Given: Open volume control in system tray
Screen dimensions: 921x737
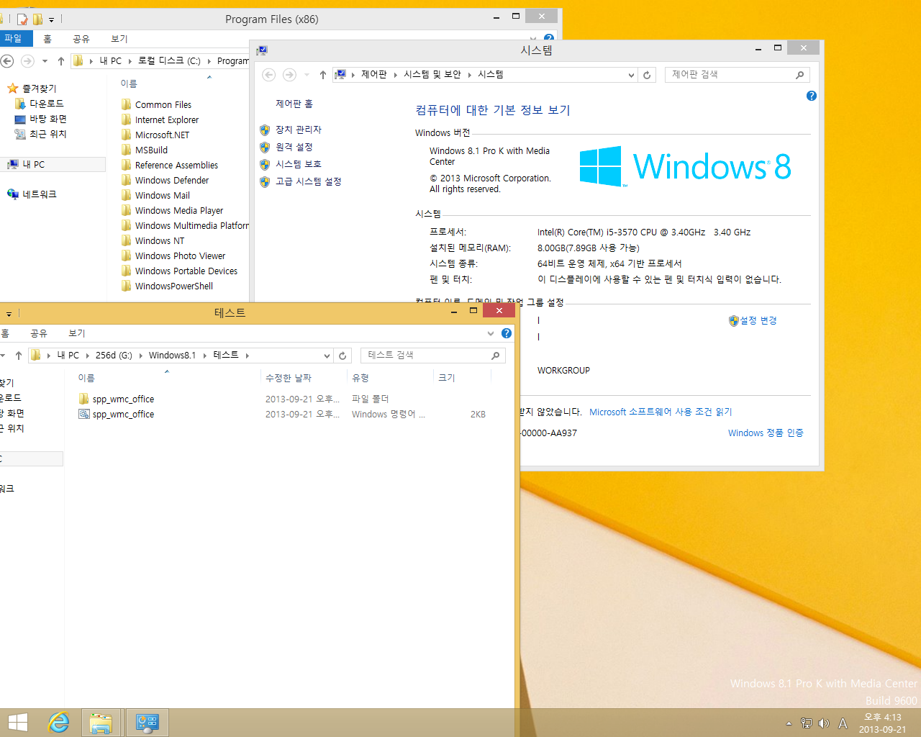Looking at the screenshot, I should click(823, 723).
